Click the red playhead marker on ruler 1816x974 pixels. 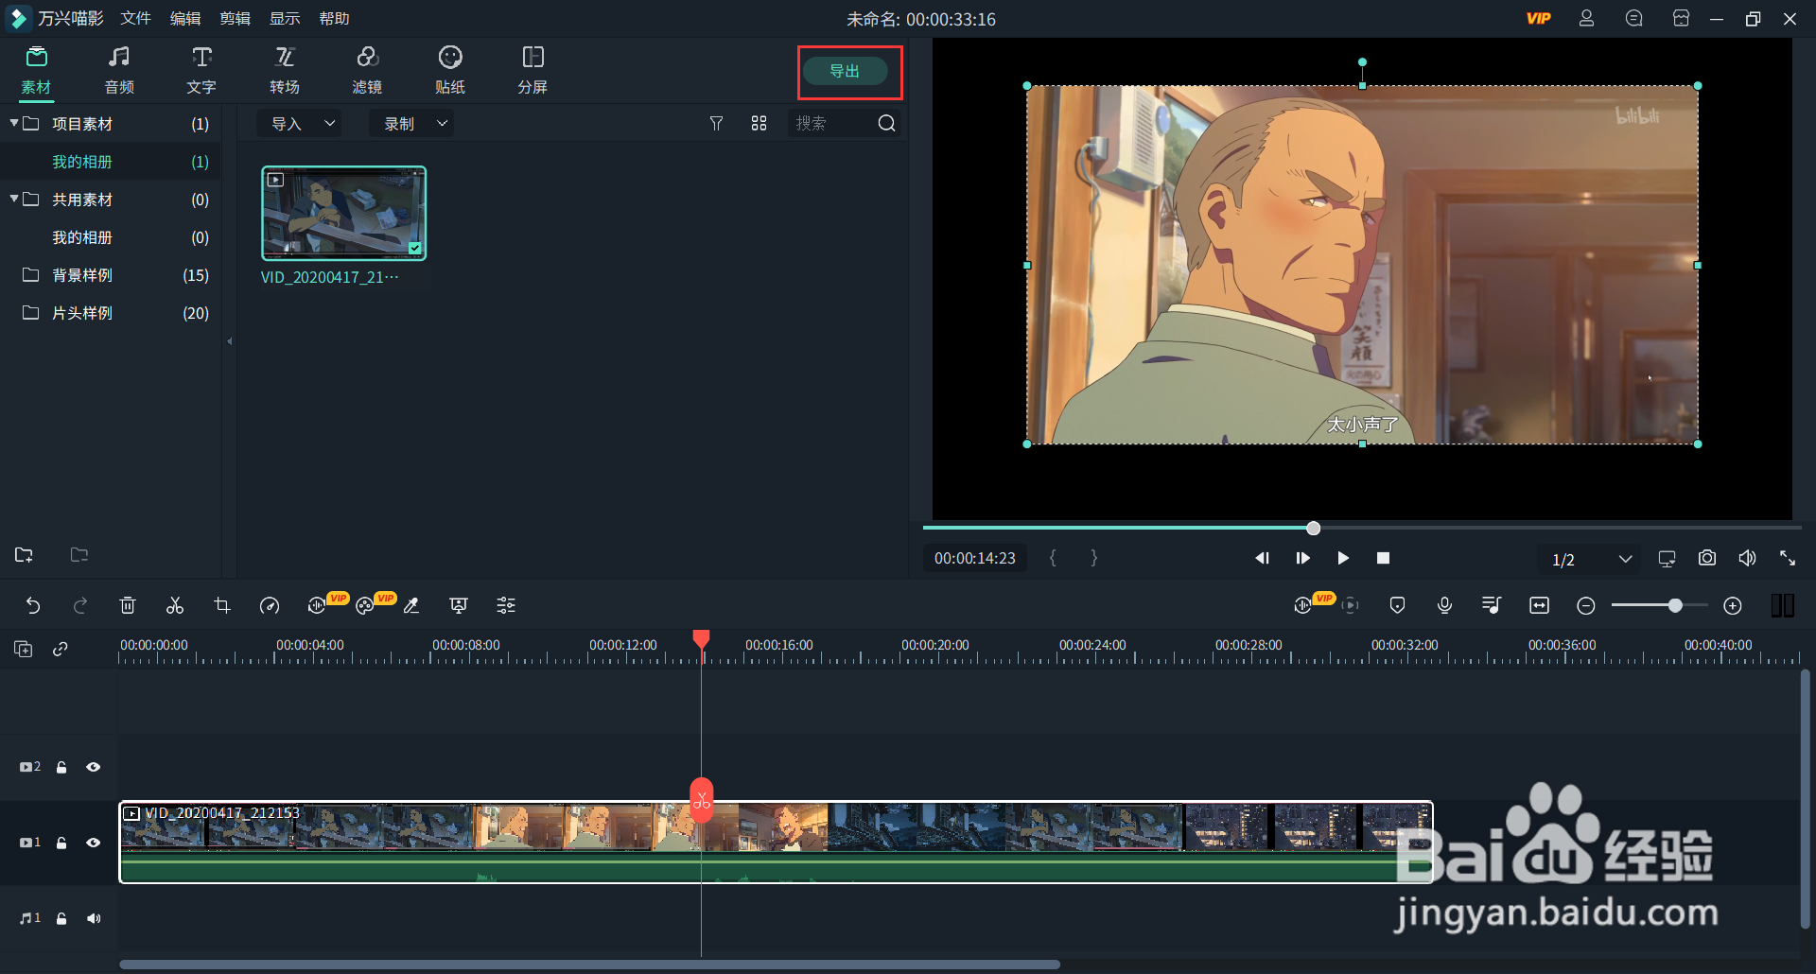[x=701, y=639]
